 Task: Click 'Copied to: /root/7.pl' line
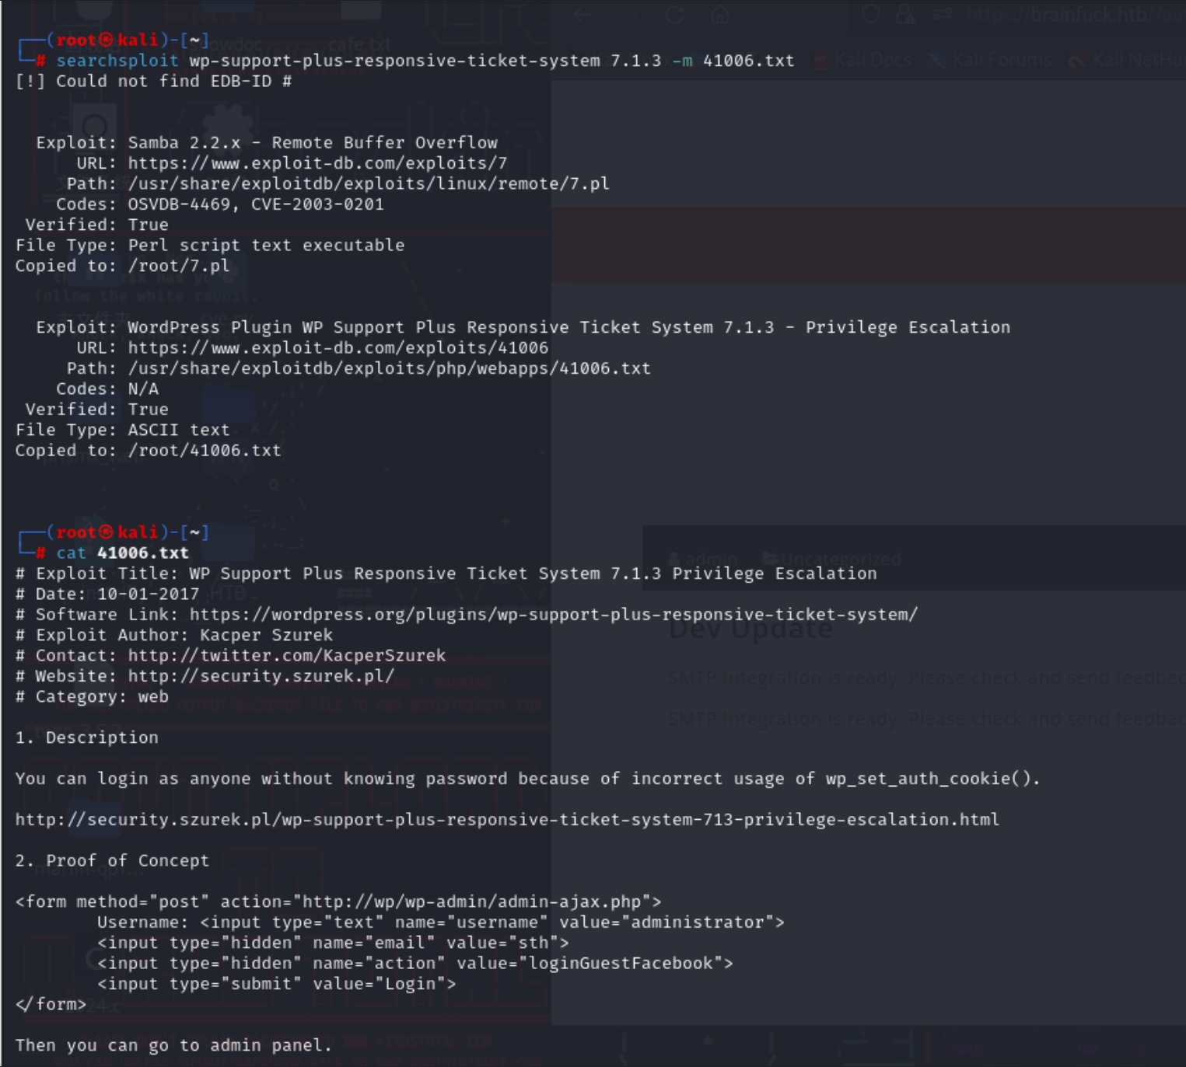tap(123, 266)
